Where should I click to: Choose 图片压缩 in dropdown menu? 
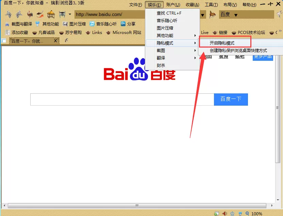pos(172,28)
